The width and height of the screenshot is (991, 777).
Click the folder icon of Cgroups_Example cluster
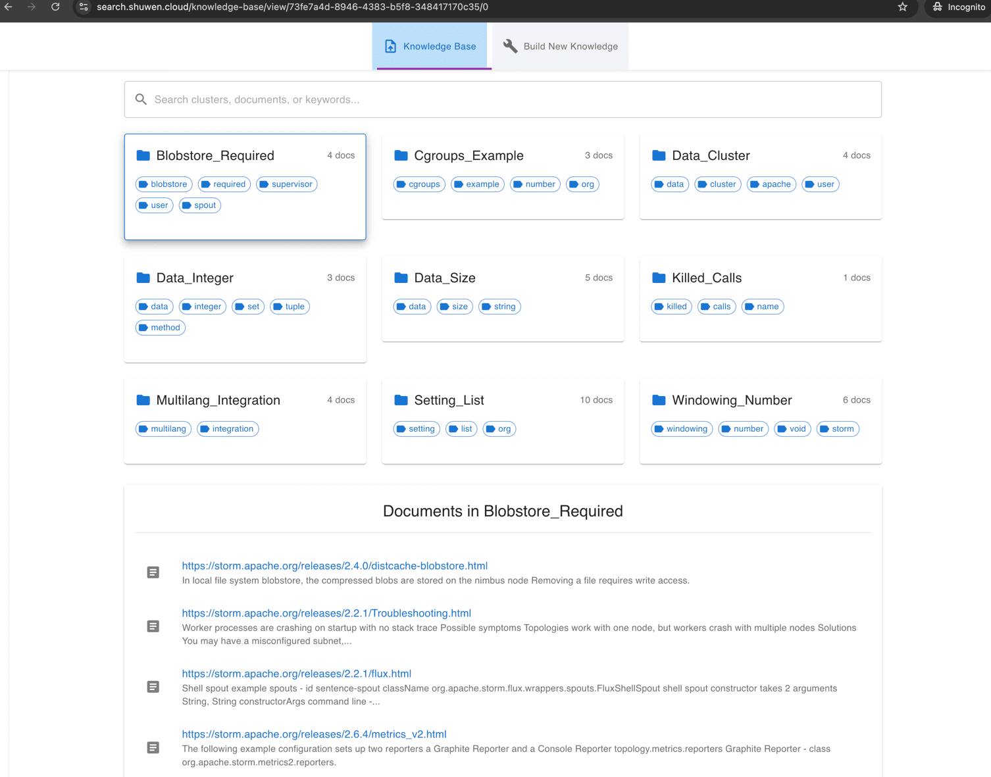(x=401, y=155)
